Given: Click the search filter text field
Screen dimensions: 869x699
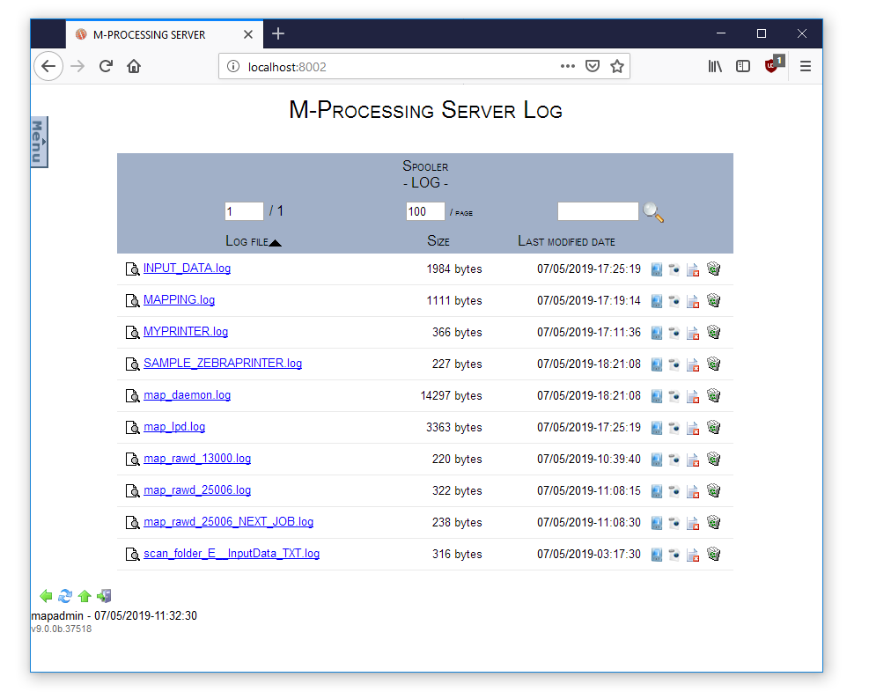Looking at the screenshot, I should [x=598, y=211].
